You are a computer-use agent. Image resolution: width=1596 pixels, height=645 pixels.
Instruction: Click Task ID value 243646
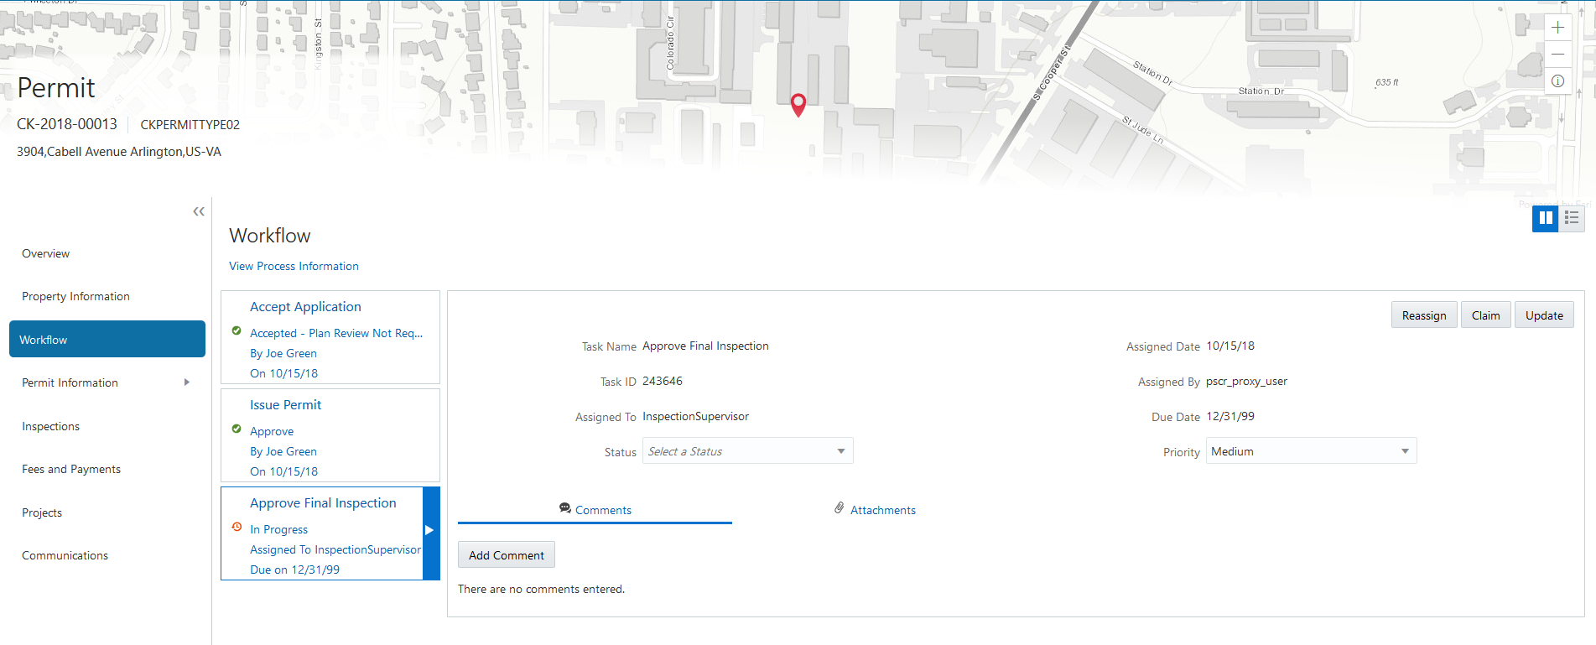663,381
